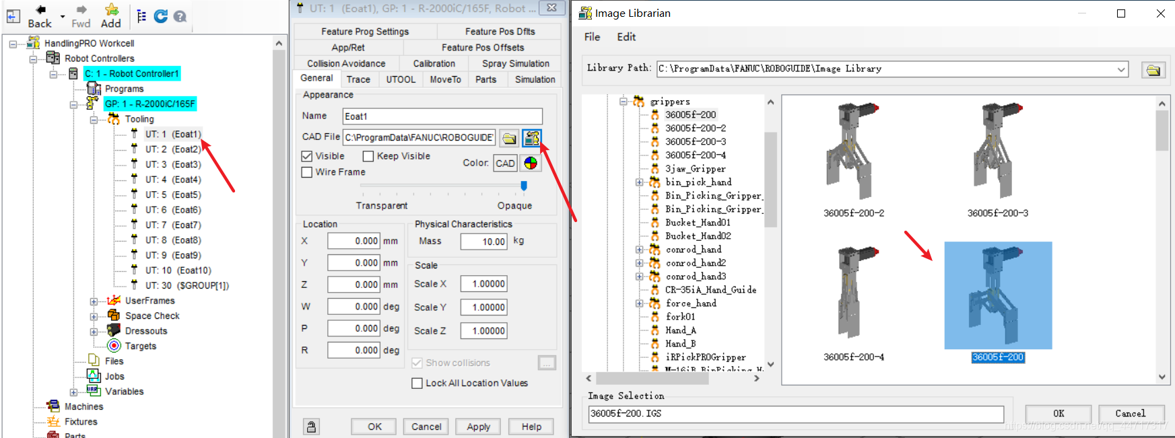The image size is (1175, 438).
Task: Select the Targets node
Action: pos(140,346)
